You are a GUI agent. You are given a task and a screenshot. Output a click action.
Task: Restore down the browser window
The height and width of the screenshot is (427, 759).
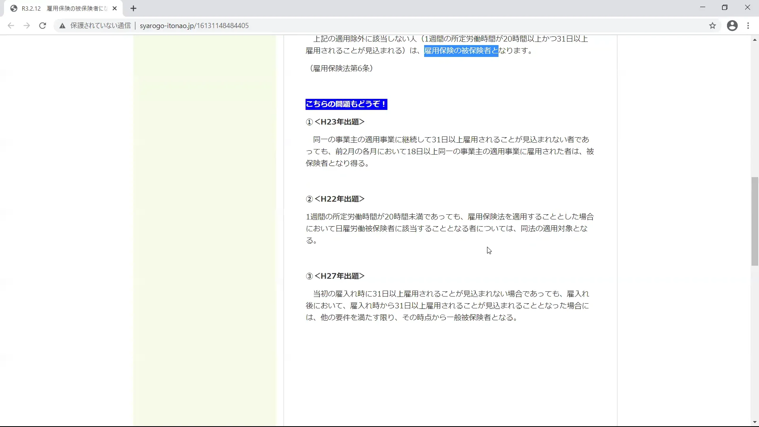(x=725, y=8)
